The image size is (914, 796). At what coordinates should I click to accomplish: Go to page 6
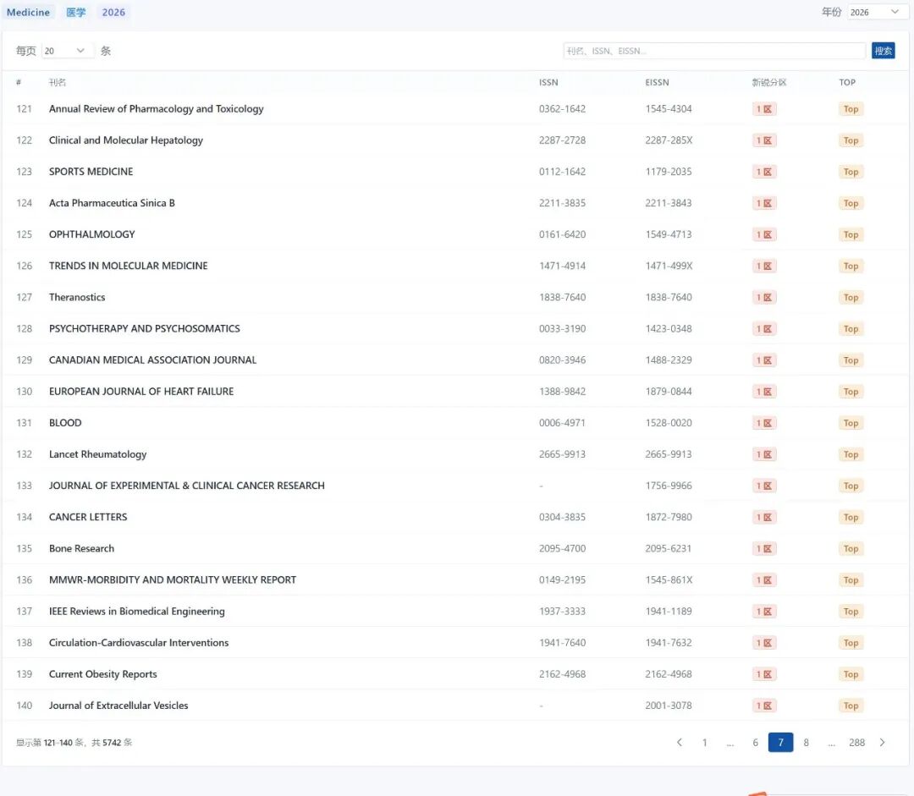tap(755, 743)
